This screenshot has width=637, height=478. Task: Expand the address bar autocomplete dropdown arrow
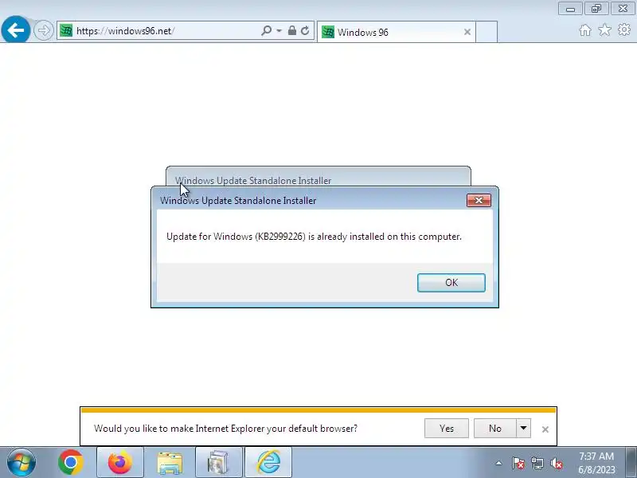coord(279,31)
